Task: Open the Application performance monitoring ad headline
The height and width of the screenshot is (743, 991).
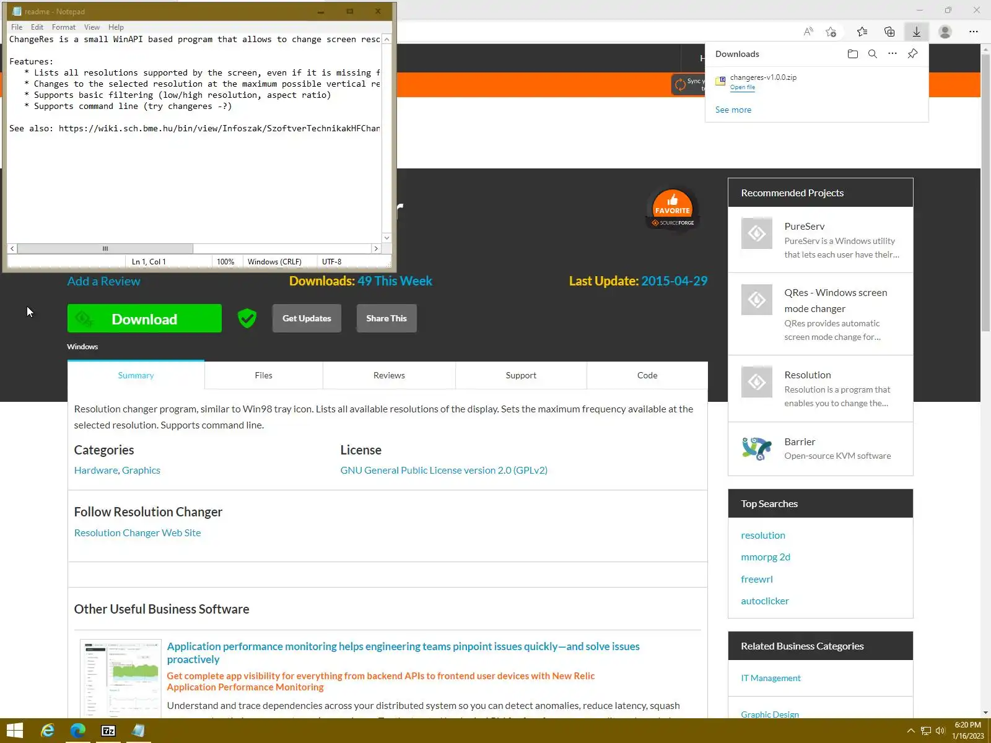Action: click(403, 653)
